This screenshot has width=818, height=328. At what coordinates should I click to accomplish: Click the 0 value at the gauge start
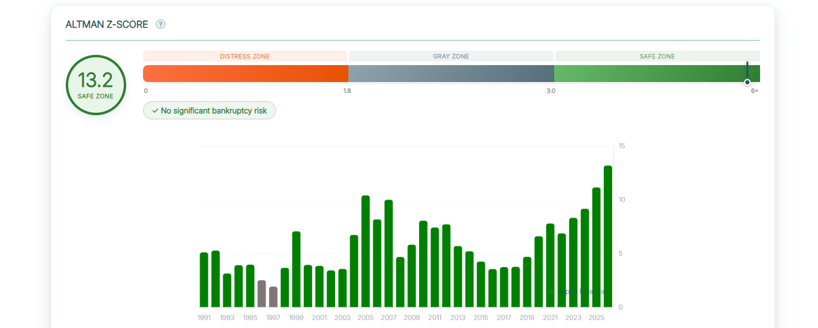point(145,91)
